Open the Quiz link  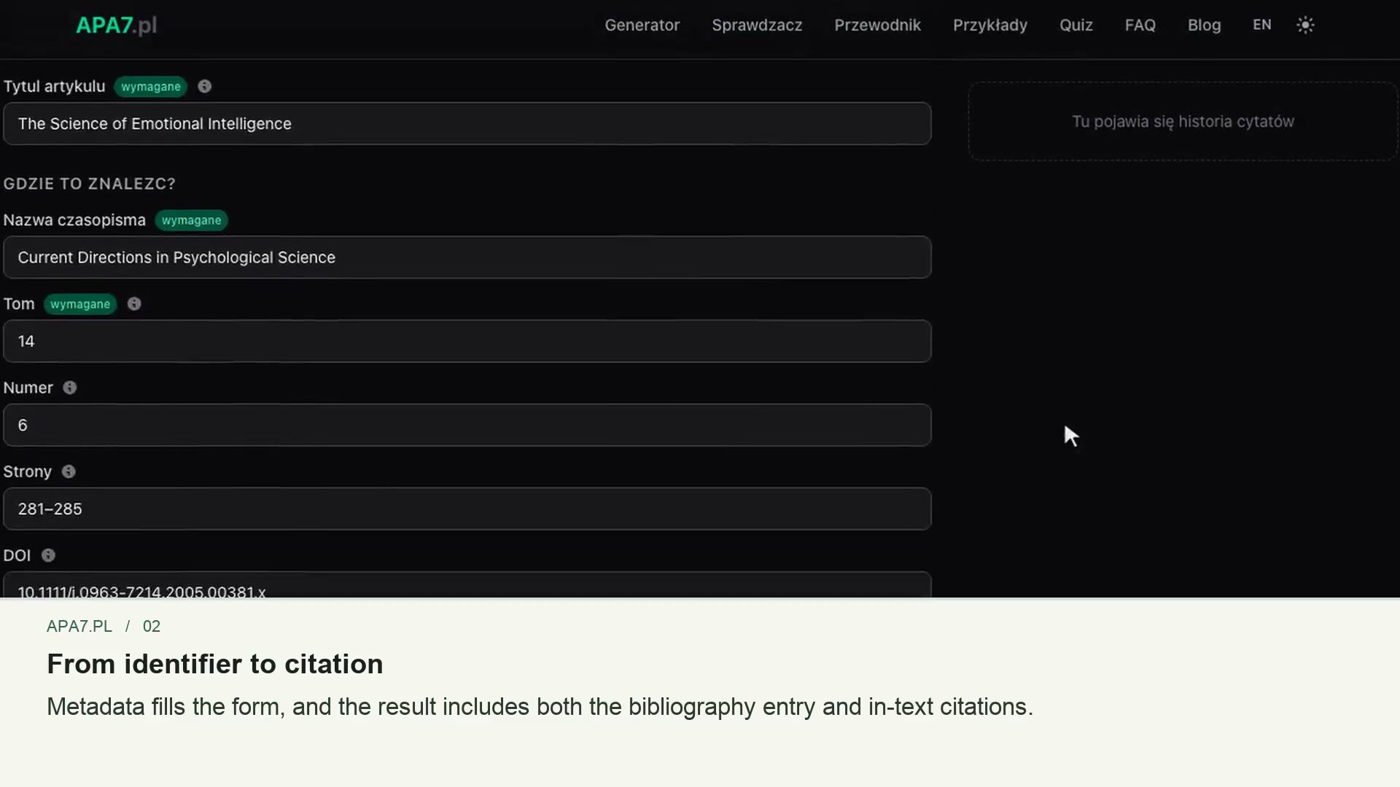pyautogui.click(x=1076, y=25)
